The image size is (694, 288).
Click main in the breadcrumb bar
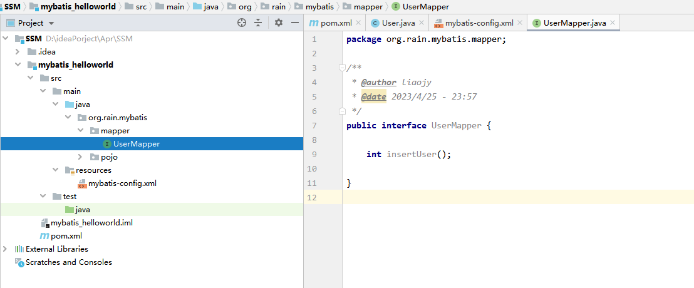(175, 7)
